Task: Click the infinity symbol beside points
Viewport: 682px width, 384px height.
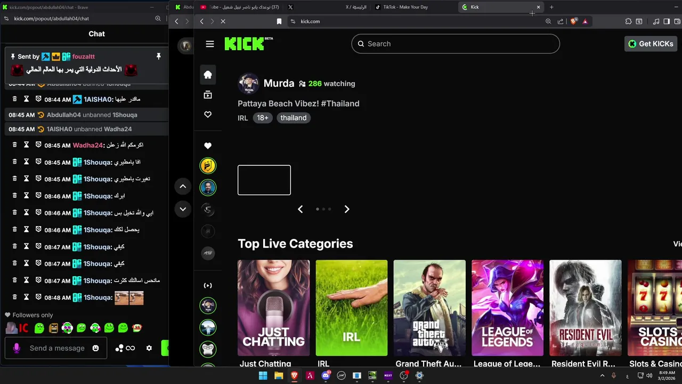Action: pyautogui.click(x=131, y=348)
